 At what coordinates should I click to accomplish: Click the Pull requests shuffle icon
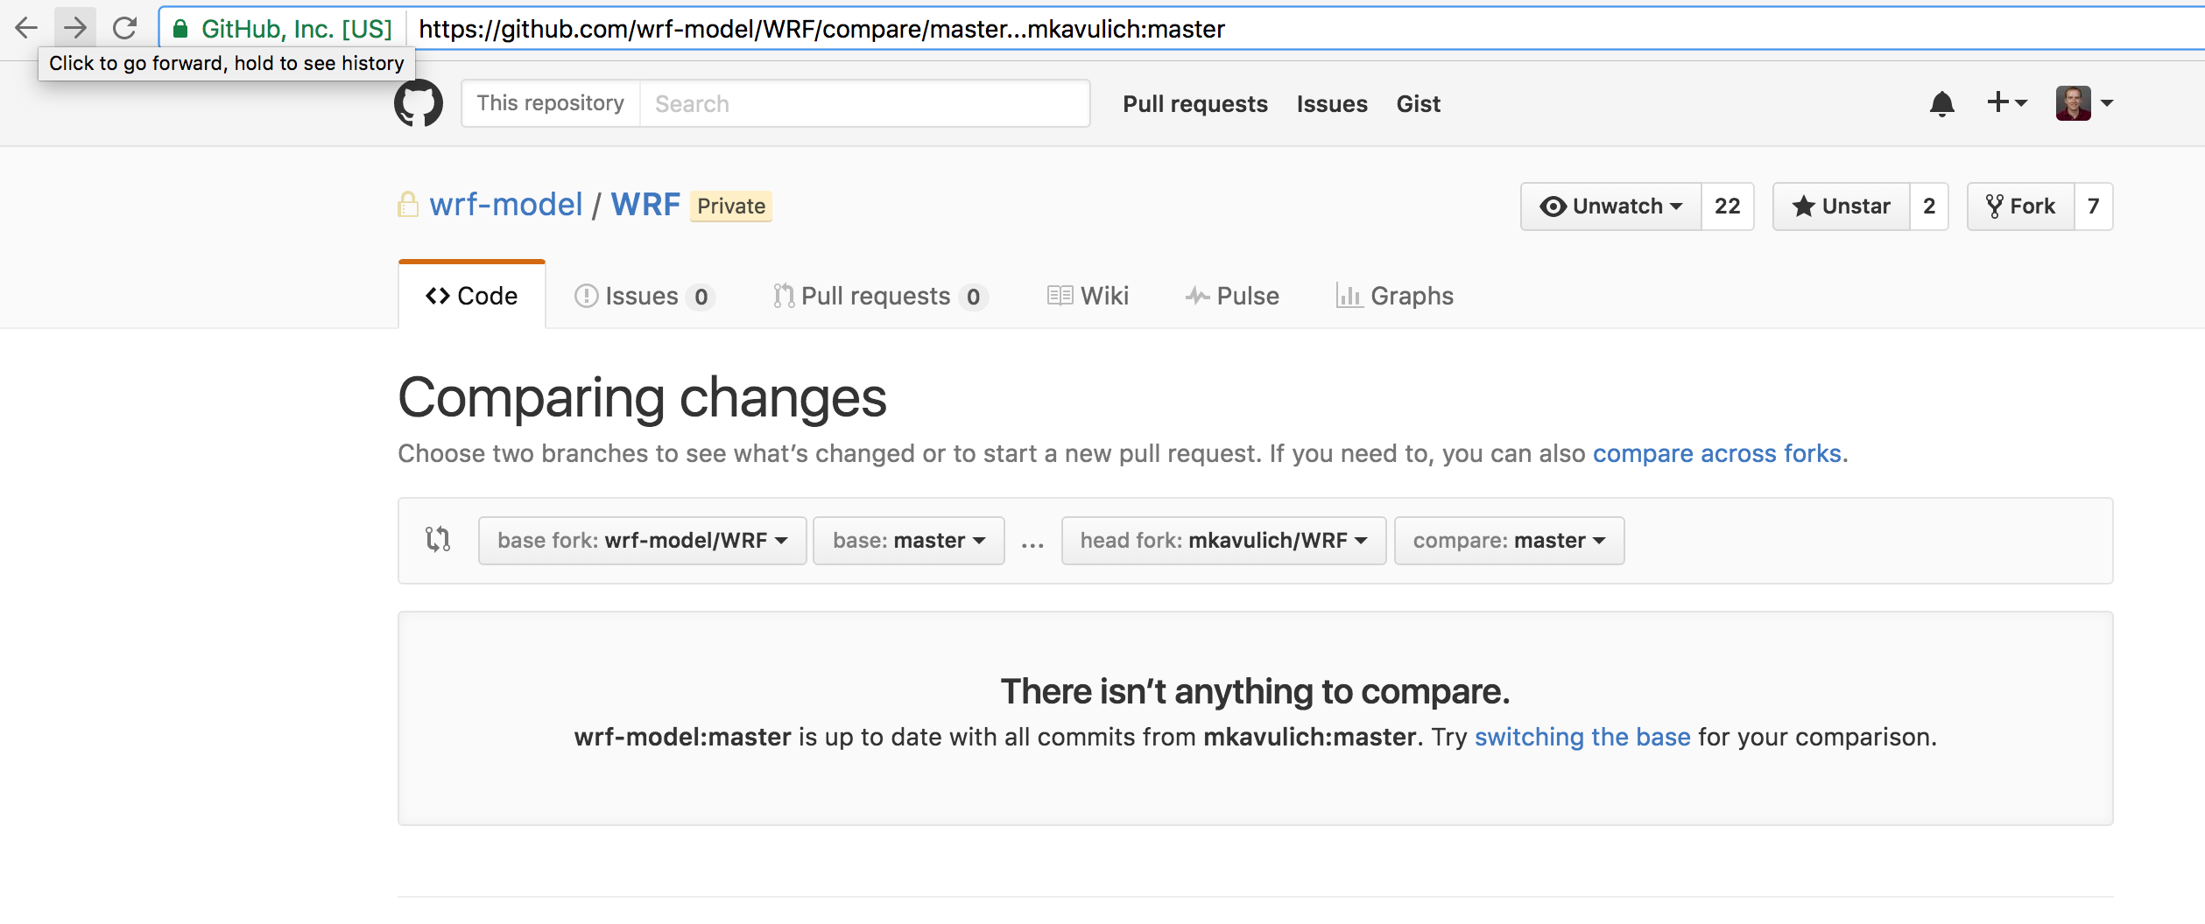click(784, 295)
